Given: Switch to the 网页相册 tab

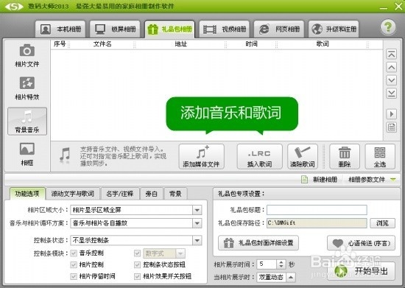Looking at the screenshot, I should 279,29.
